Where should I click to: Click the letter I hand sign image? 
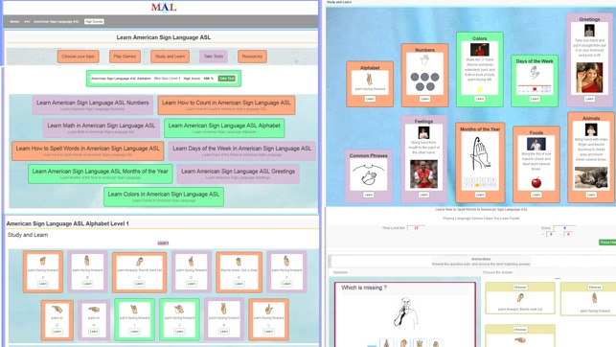134,309
